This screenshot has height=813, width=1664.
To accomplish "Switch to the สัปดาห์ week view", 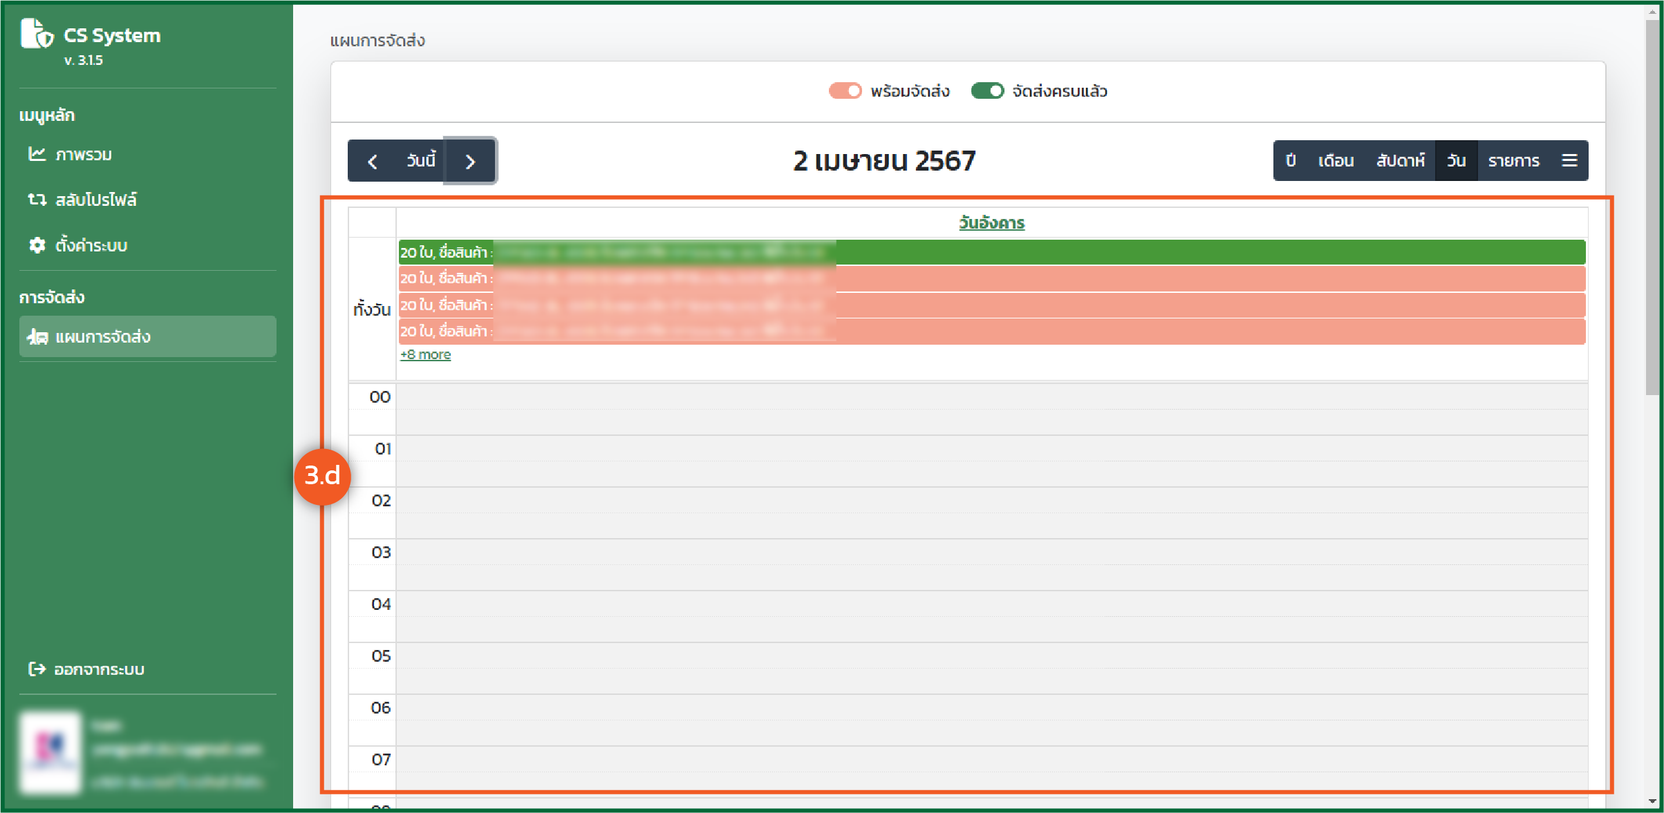I will 1400,161.
